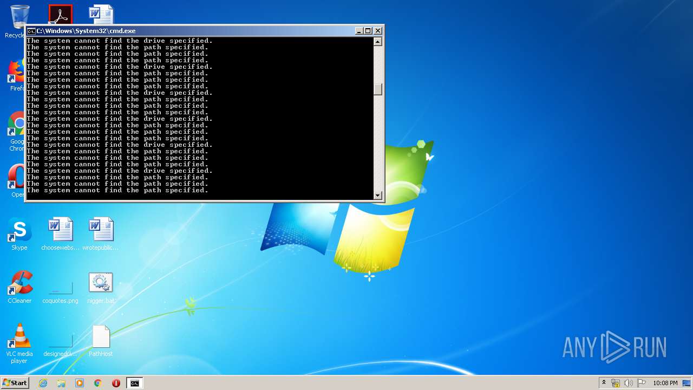
Task: Select the Word document icon at top of desktop
Action: (101, 15)
